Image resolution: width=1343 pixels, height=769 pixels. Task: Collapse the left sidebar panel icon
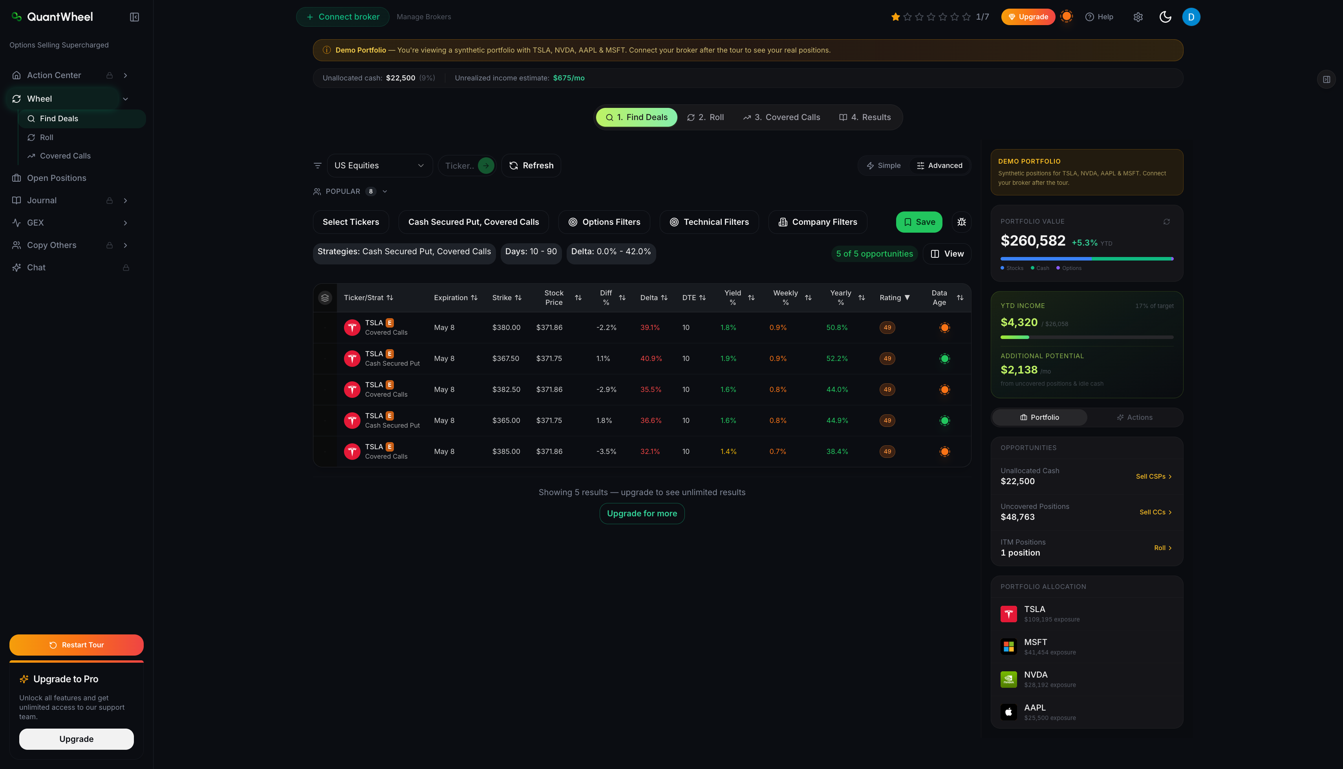pos(134,17)
